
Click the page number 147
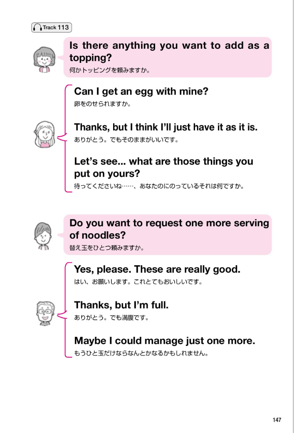[x=277, y=420]
